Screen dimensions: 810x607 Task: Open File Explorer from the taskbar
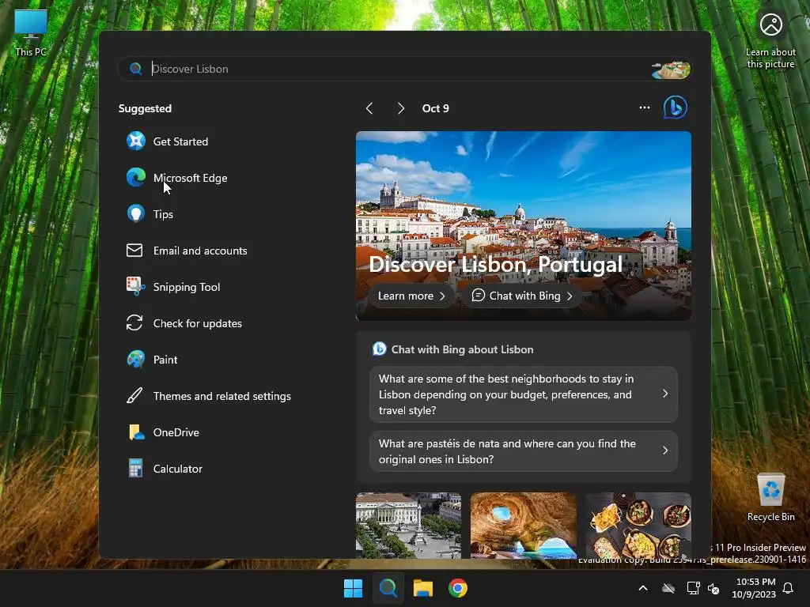click(x=423, y=588)
